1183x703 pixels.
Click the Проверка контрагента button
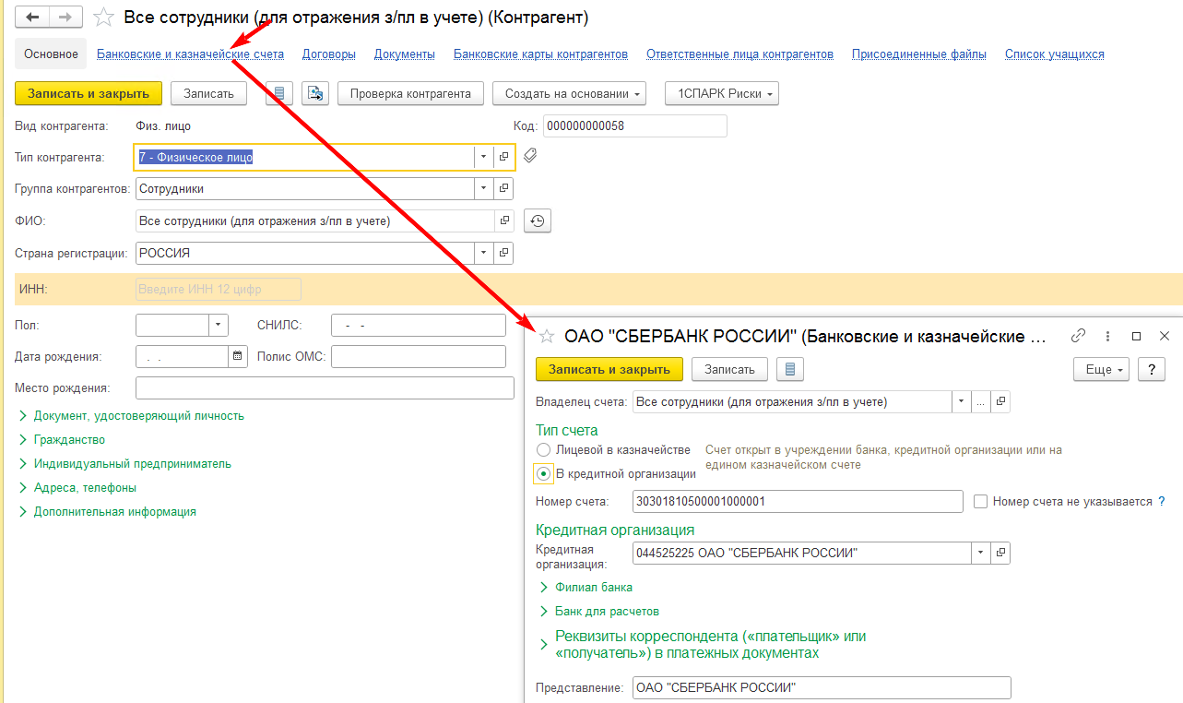410,93
